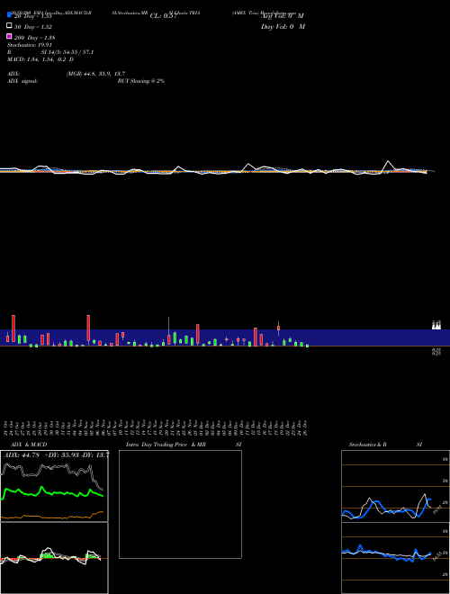Click the 'Stochastics: 19.91' reading
450x594 pixels.
click(x=30, y=45)
